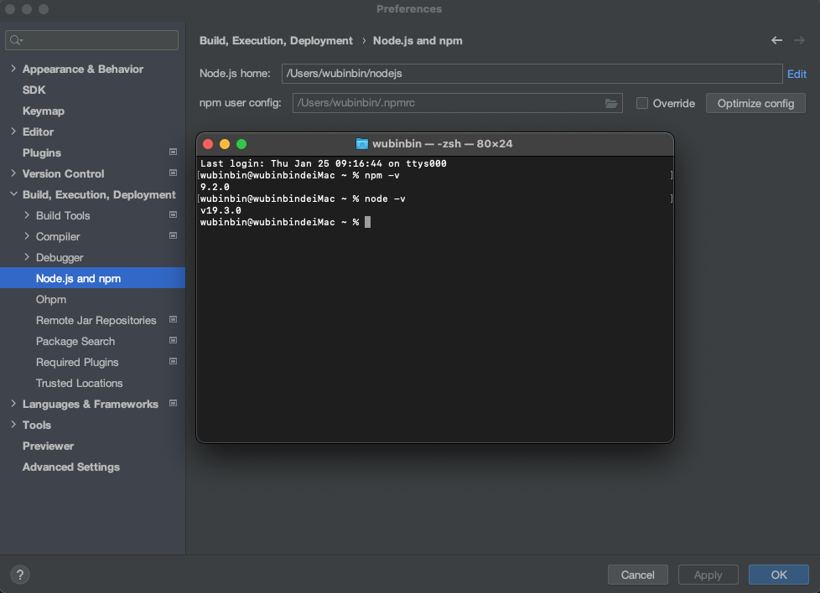Expand the Version Control section
This screenshot has width=820, height=593.
(13, 173)
